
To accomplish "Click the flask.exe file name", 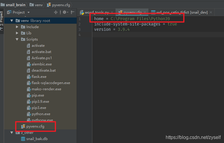I will point(39,77).
